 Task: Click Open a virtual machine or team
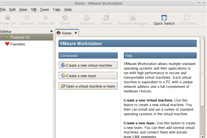point(88,86)
